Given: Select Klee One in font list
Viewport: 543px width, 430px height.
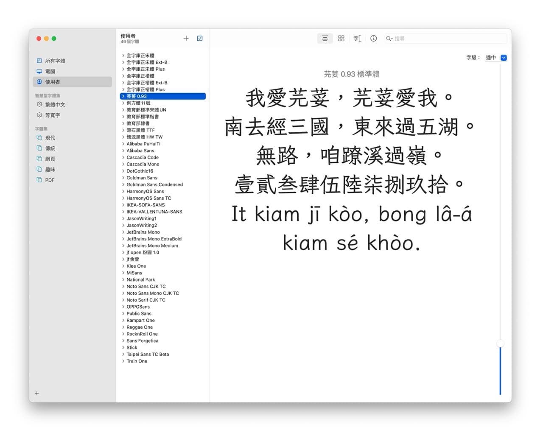Looking at the screenshot, I should point(136,266).
